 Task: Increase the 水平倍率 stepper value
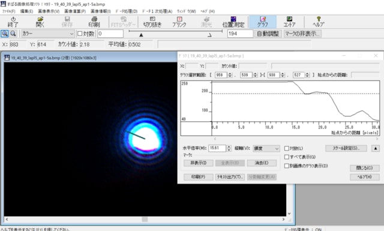[x=229, y=147]
